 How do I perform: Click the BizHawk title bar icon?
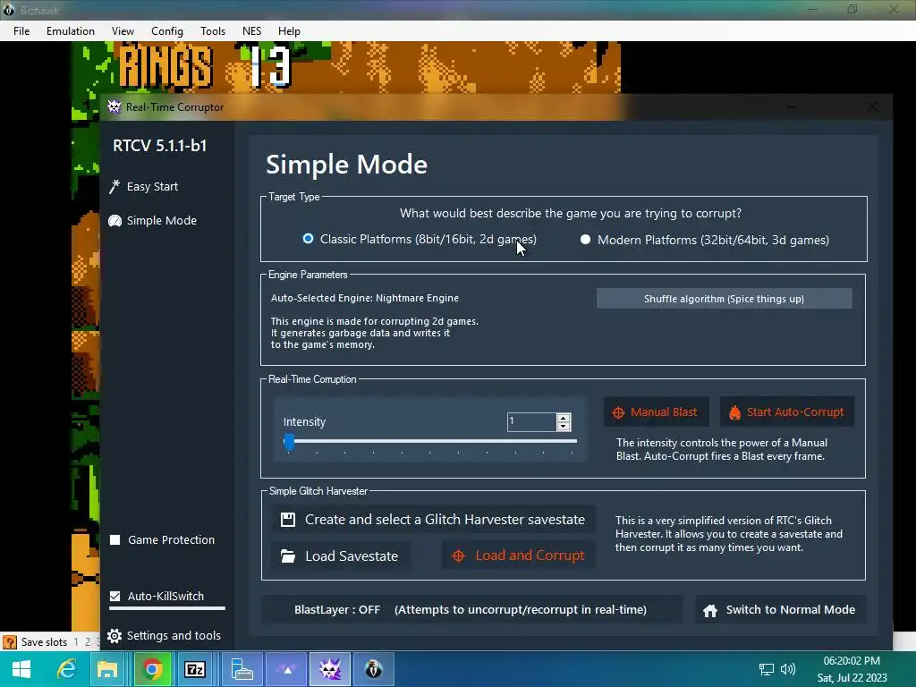[x=9, y=10]
